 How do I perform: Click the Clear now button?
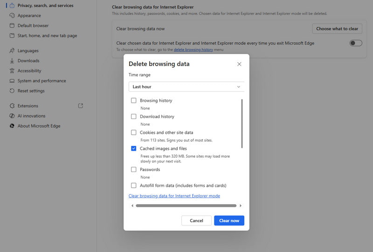(229, 220)
